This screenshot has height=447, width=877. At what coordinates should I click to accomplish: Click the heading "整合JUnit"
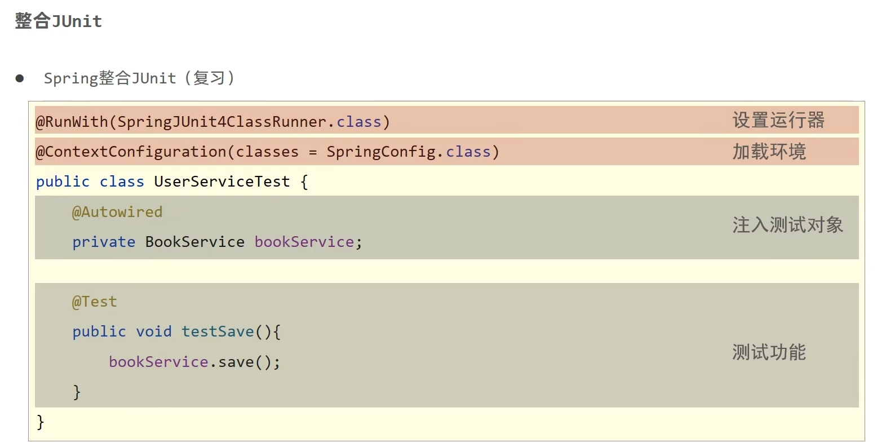[59, 21]
